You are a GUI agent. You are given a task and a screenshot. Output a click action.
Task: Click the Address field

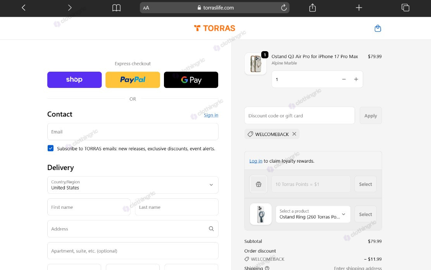[x=133, y=229]
